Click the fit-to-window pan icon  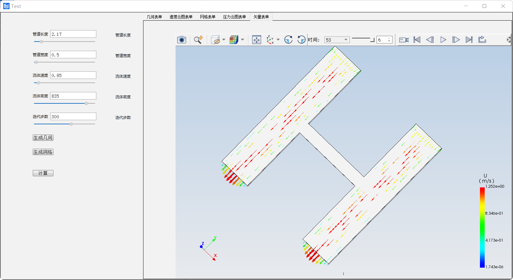pos(257,40)
